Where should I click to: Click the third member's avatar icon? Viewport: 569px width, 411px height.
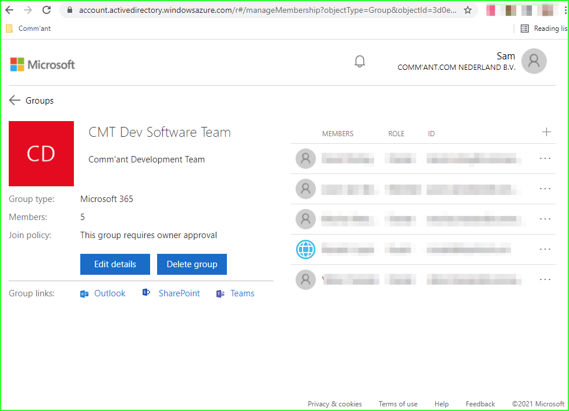pyautogui.click(x=305, y=219)
